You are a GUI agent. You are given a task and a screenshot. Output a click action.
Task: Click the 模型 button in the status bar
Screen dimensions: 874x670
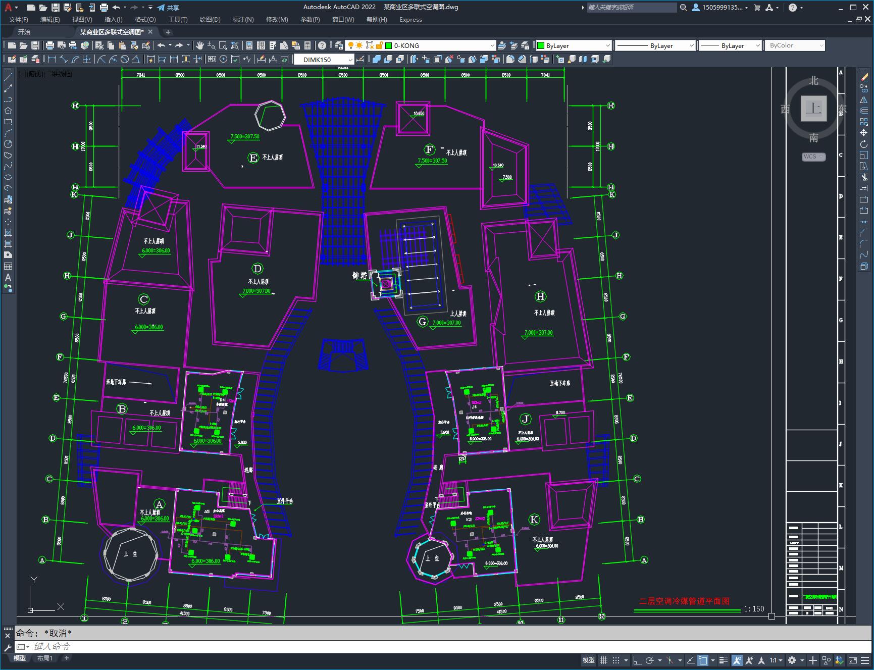[589, 660]
